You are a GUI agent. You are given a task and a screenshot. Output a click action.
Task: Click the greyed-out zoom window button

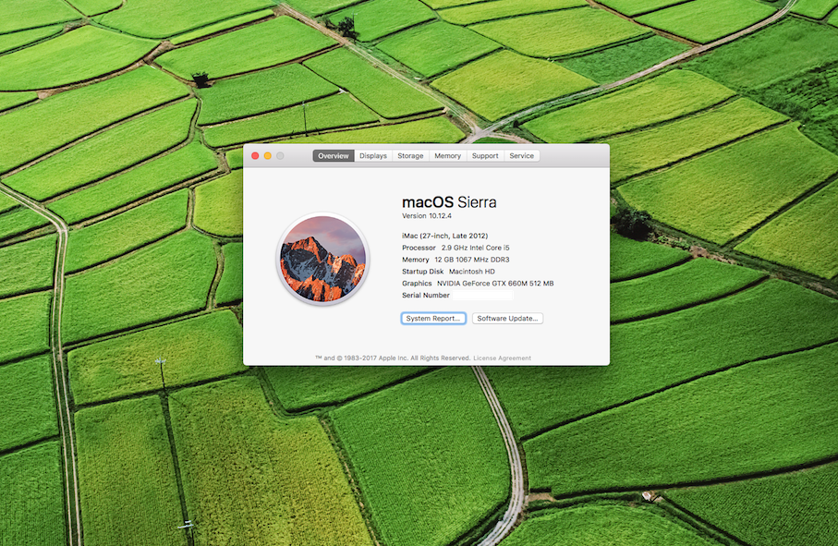click(280, 156)
